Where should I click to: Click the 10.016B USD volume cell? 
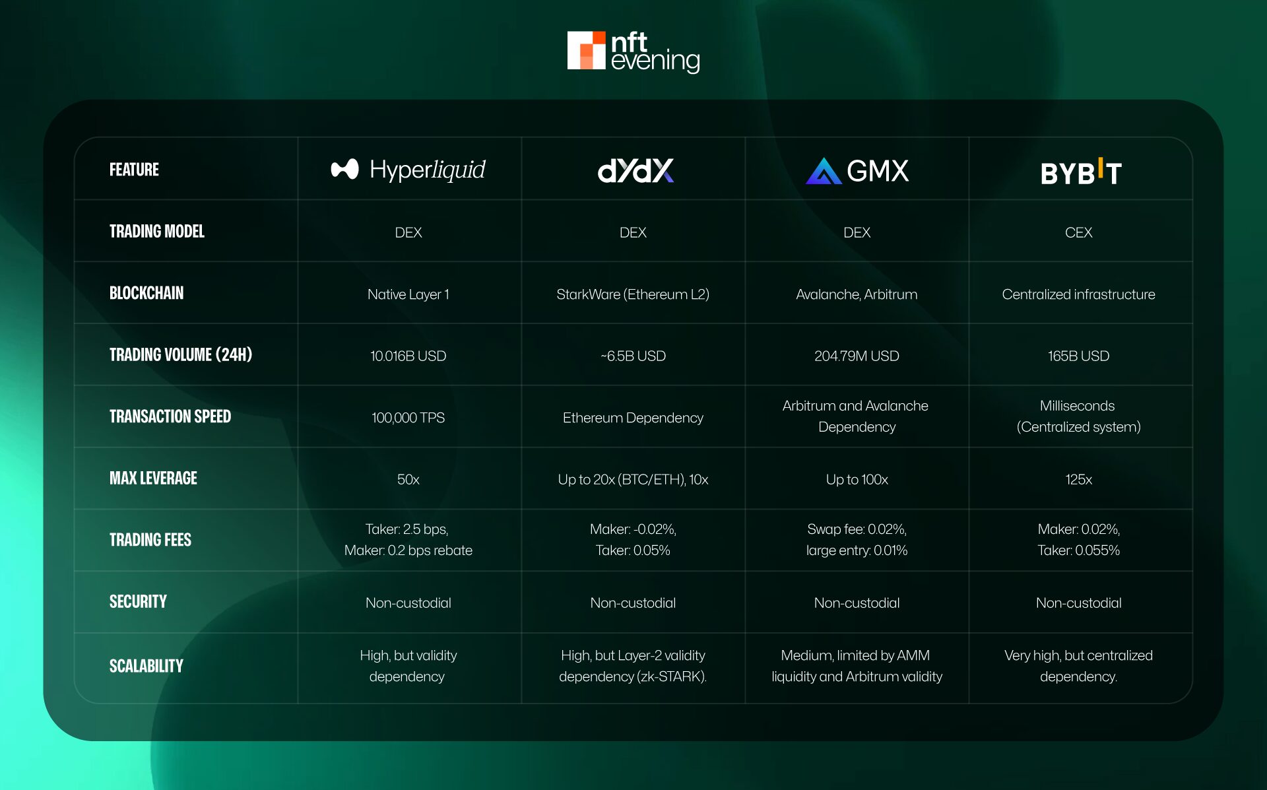(408, 356)
